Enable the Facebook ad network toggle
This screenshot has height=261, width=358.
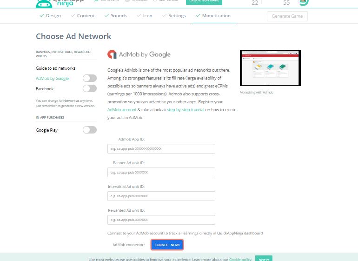[90, 88]
